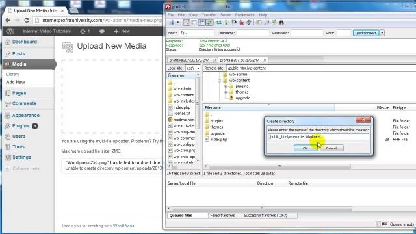
Task: Refresh the file and folder lists
Action: [x=219, y=23]
